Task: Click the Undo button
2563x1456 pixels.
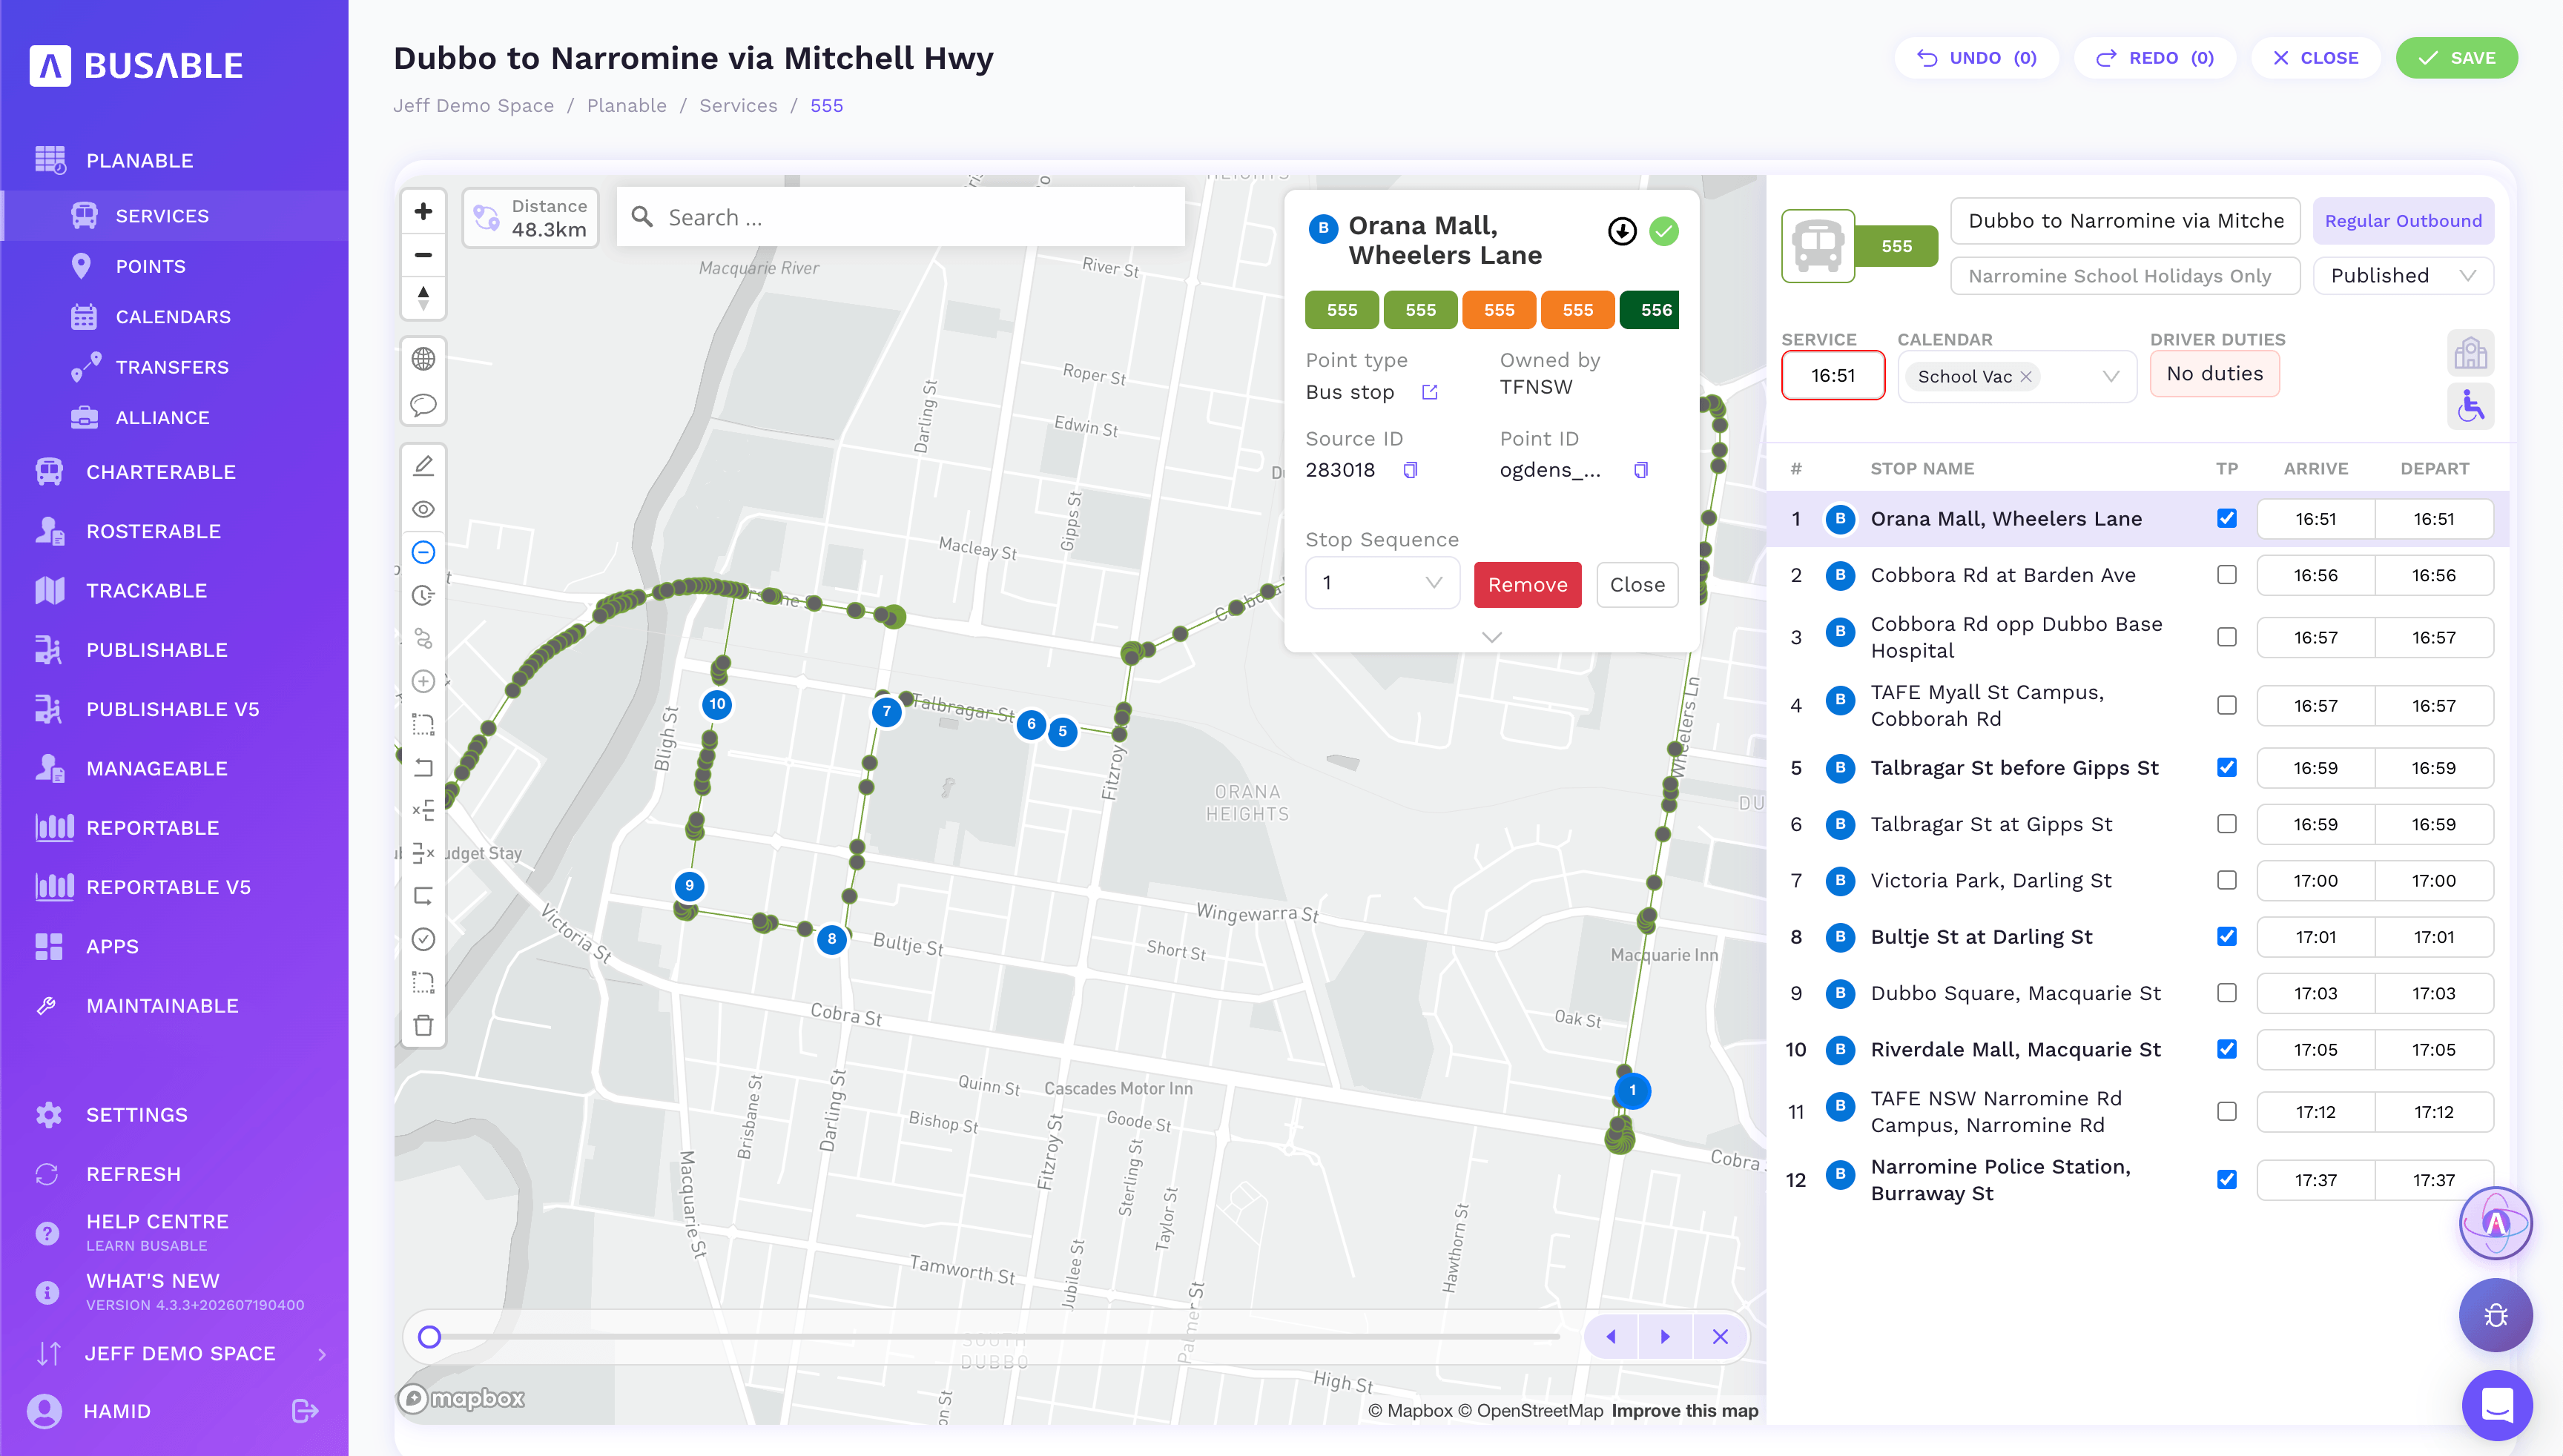Action: (1976, 58)
